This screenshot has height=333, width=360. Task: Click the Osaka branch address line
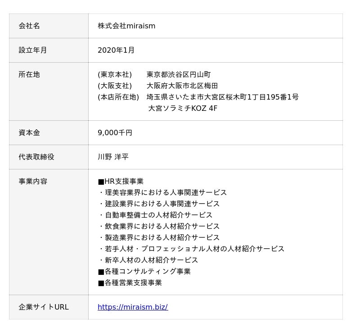click(157, 86)
